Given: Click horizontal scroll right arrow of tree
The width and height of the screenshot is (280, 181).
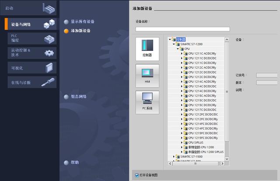Looking at the screenshot, I should click(x=222, y=164).
